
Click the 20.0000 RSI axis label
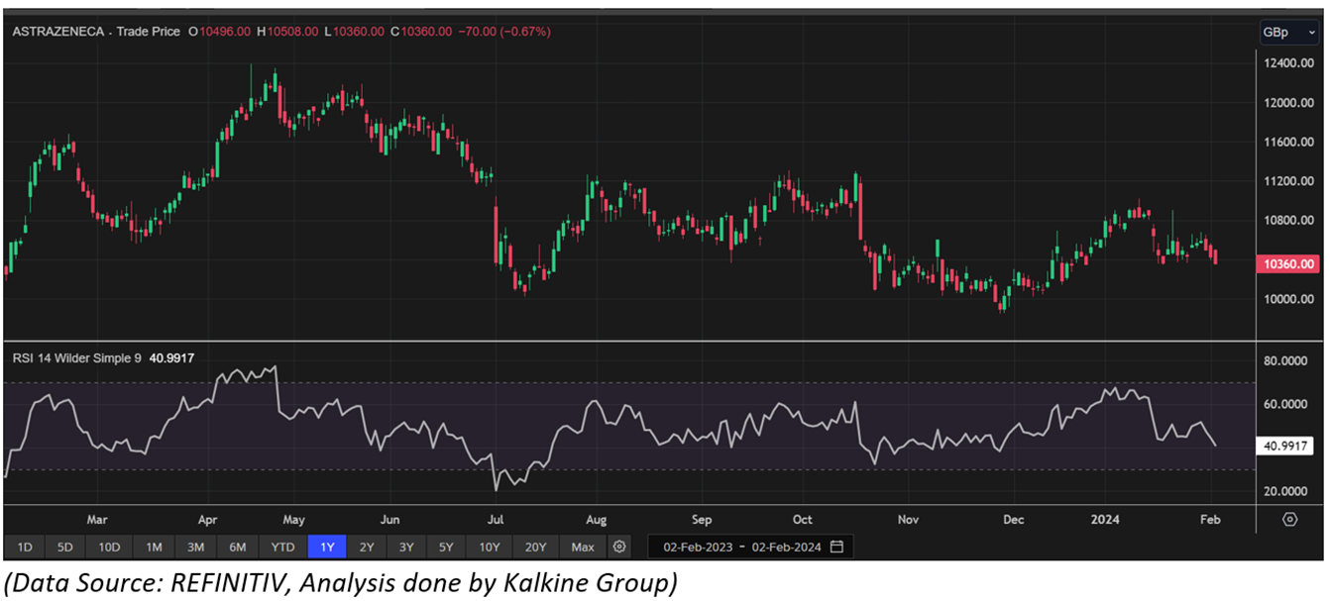1286,491
